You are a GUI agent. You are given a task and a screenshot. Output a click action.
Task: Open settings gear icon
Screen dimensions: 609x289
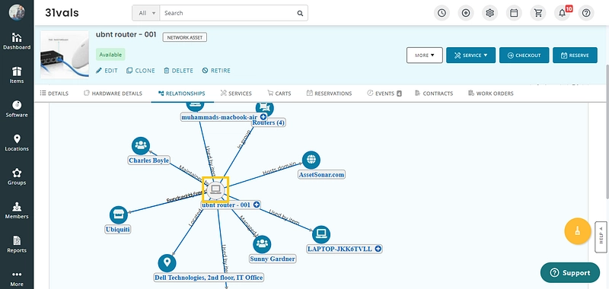489,13
